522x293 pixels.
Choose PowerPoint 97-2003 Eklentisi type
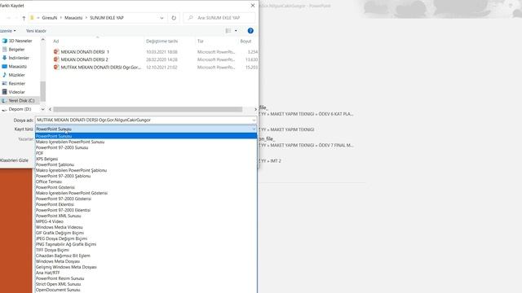(146, 210)
